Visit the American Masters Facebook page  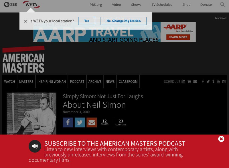coord(203,81)
